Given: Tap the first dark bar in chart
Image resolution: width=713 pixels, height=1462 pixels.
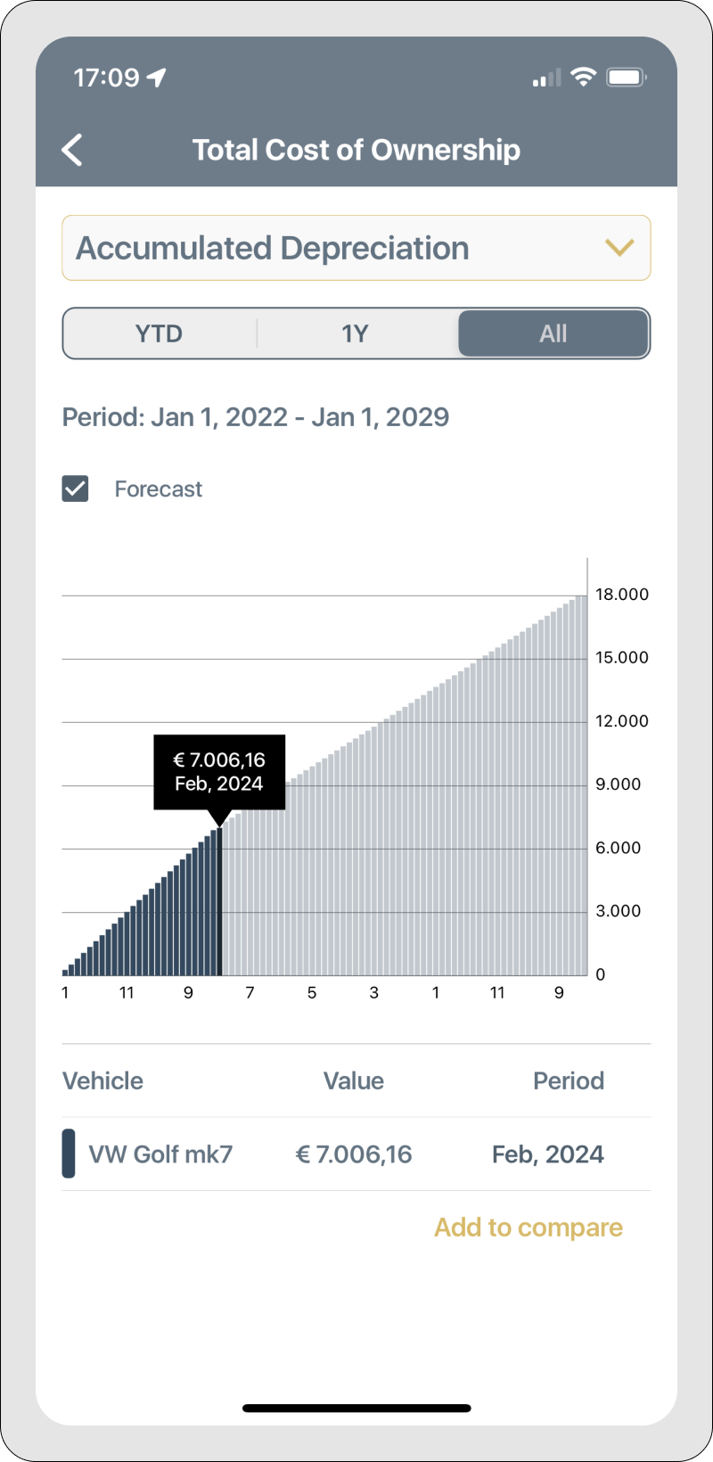Looking at the screenshot, I should click(66, 972).
